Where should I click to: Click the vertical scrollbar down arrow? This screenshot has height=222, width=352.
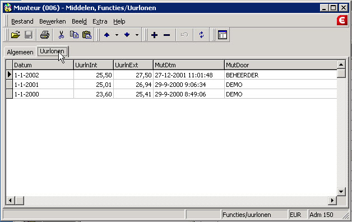(x=341, y=192)
